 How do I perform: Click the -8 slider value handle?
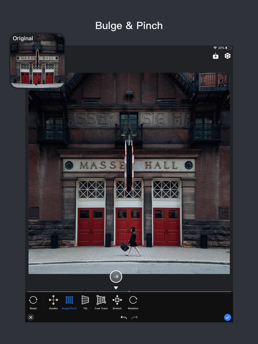coord(116,277)
